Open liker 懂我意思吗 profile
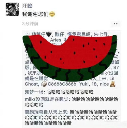 pyautogui.click(x=79, y=34)
